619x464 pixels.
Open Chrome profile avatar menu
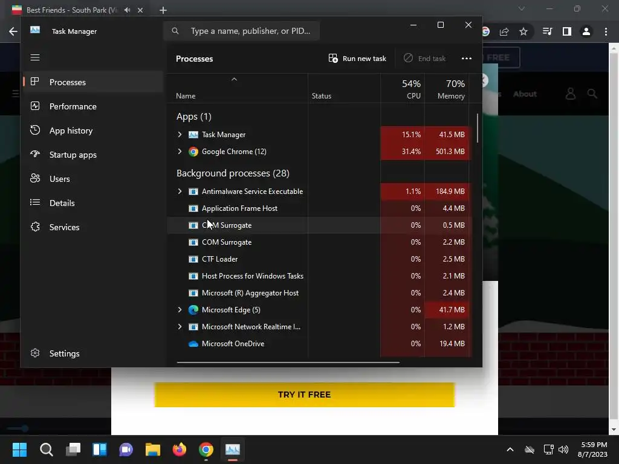point(586,31)
